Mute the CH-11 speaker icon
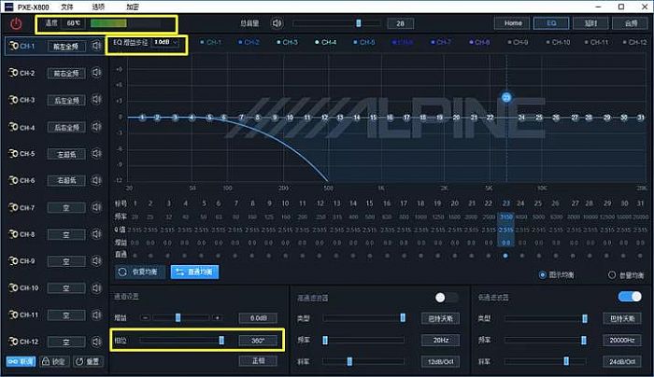This screenshot has height=377, width=654. click(x=96, y=314)
